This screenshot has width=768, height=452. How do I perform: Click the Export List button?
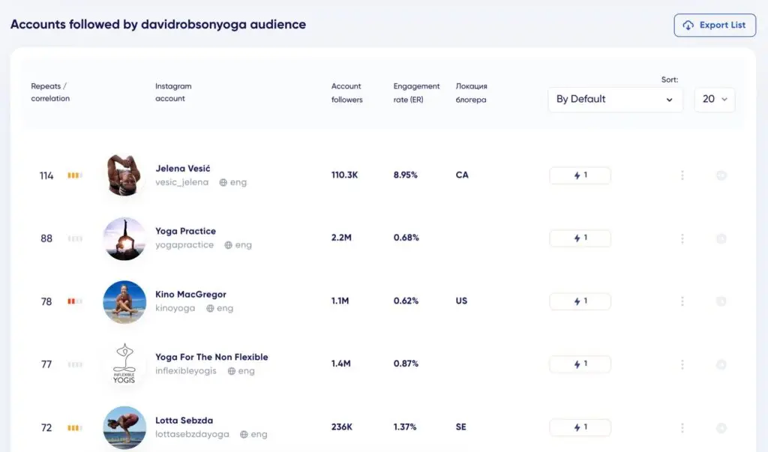(x=715, y=25)
